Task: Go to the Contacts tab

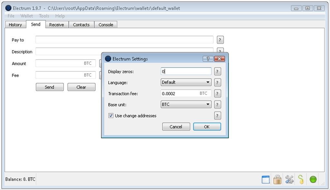Action: tap(81, 25)
